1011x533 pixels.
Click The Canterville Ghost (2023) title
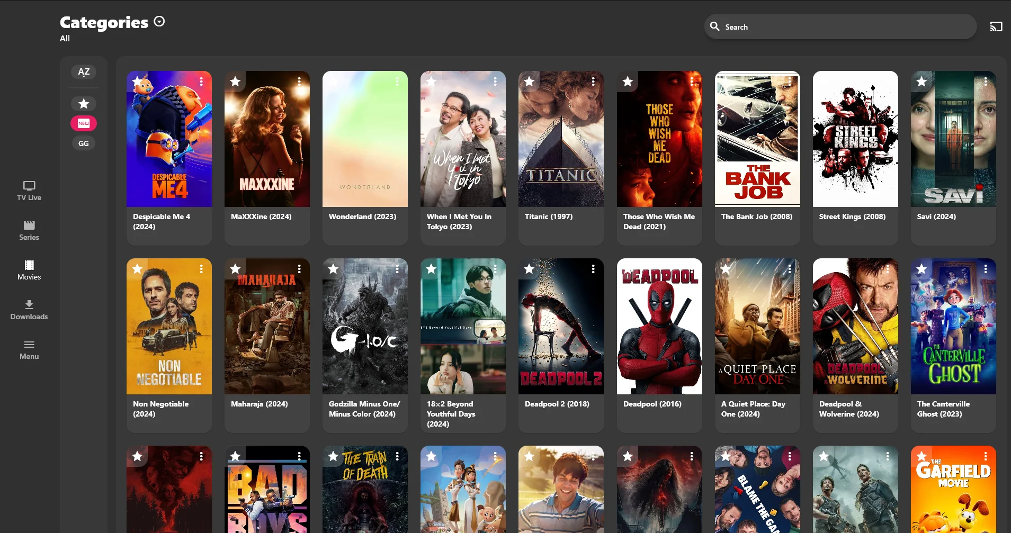943,409
